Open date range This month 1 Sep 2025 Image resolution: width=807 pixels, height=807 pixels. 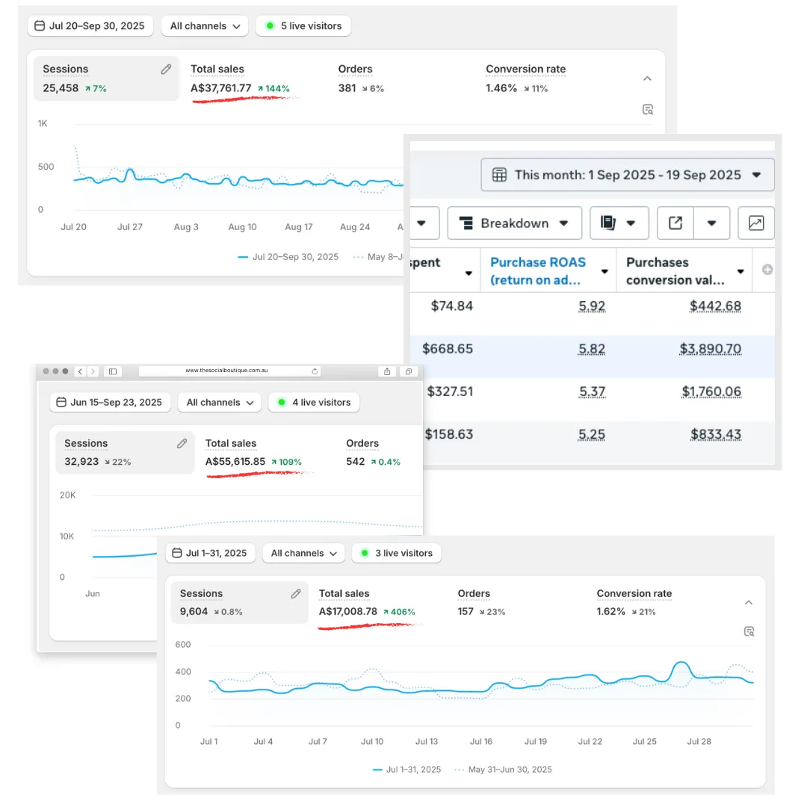[x=628, y=175]
